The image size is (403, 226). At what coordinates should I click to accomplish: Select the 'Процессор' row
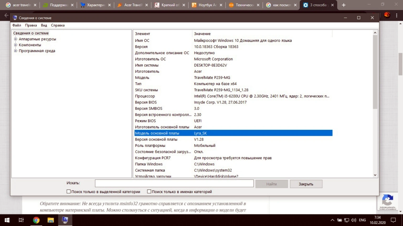coord(233,96)
